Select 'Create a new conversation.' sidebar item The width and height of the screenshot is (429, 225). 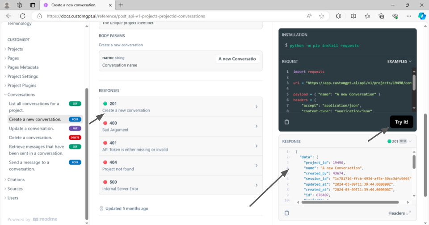tap(45, 120)
